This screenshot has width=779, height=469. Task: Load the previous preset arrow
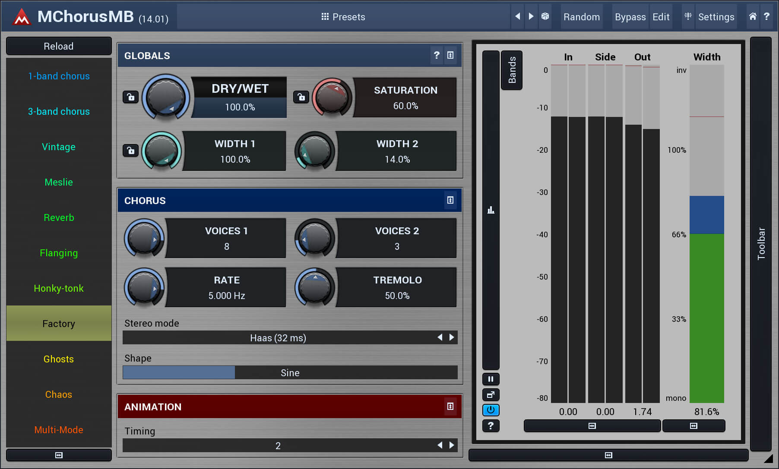517,16
